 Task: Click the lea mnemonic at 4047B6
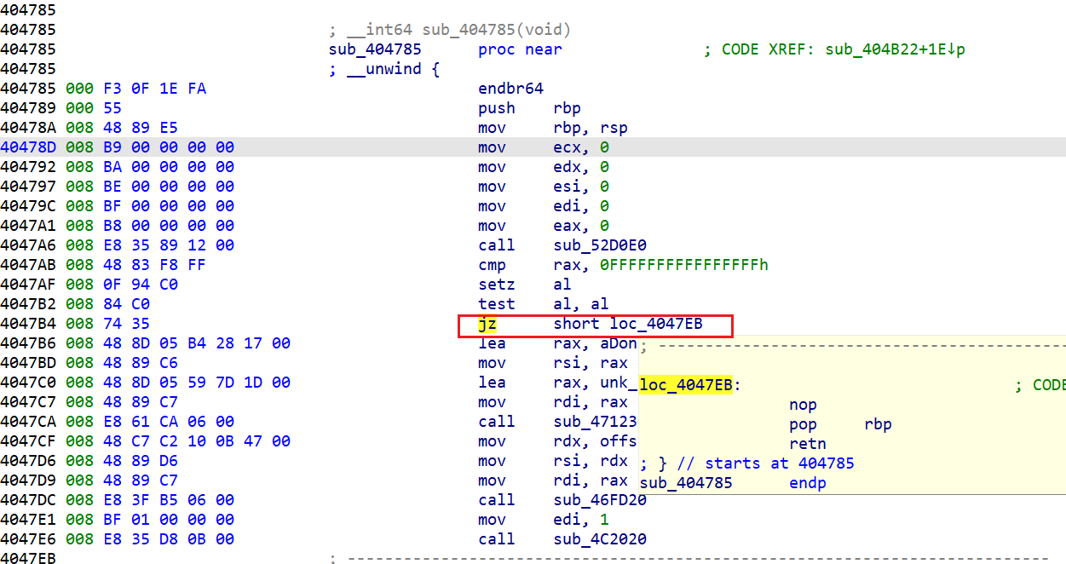[492, 343]
